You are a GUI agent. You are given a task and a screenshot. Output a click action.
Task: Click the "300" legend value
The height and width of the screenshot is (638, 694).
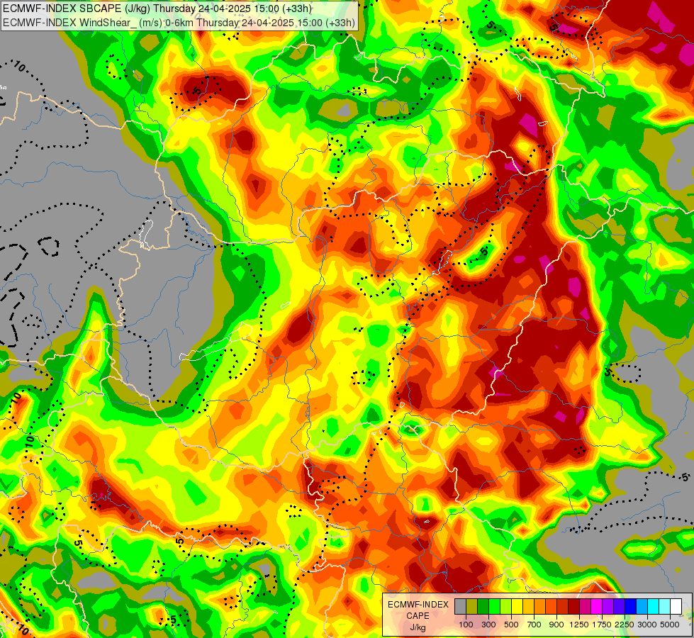tap(488, 625)
